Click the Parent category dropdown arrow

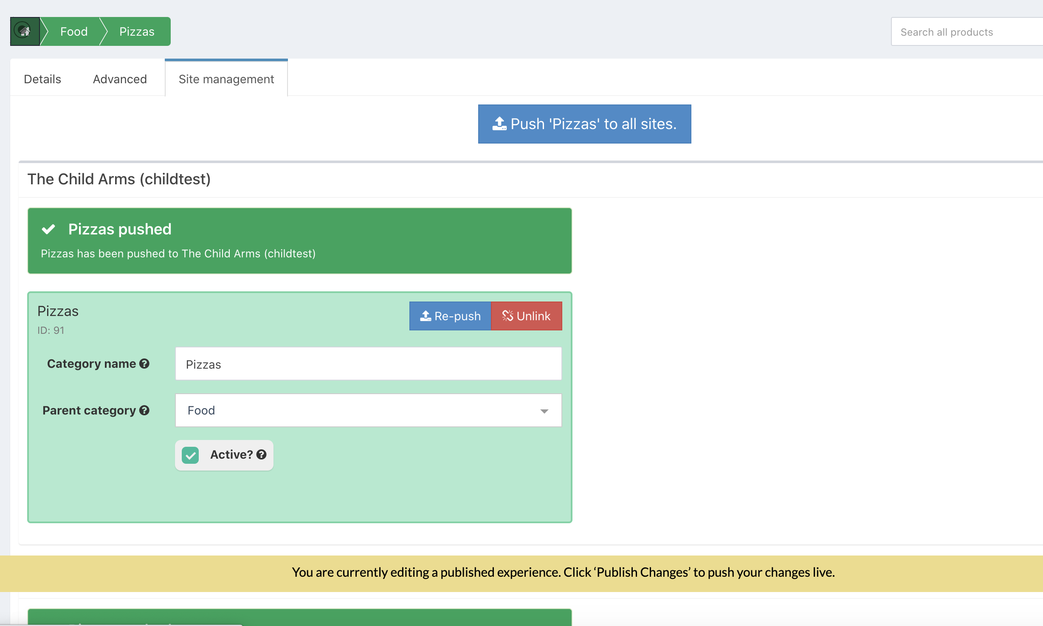coord(544,411)
